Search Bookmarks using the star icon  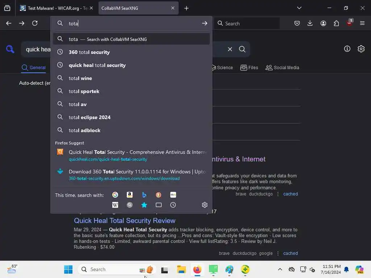pos(144,205)
